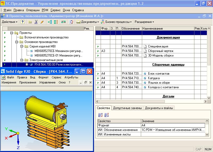Click the Значение column header
The image size is (213, 152).
tap(173, 121)
